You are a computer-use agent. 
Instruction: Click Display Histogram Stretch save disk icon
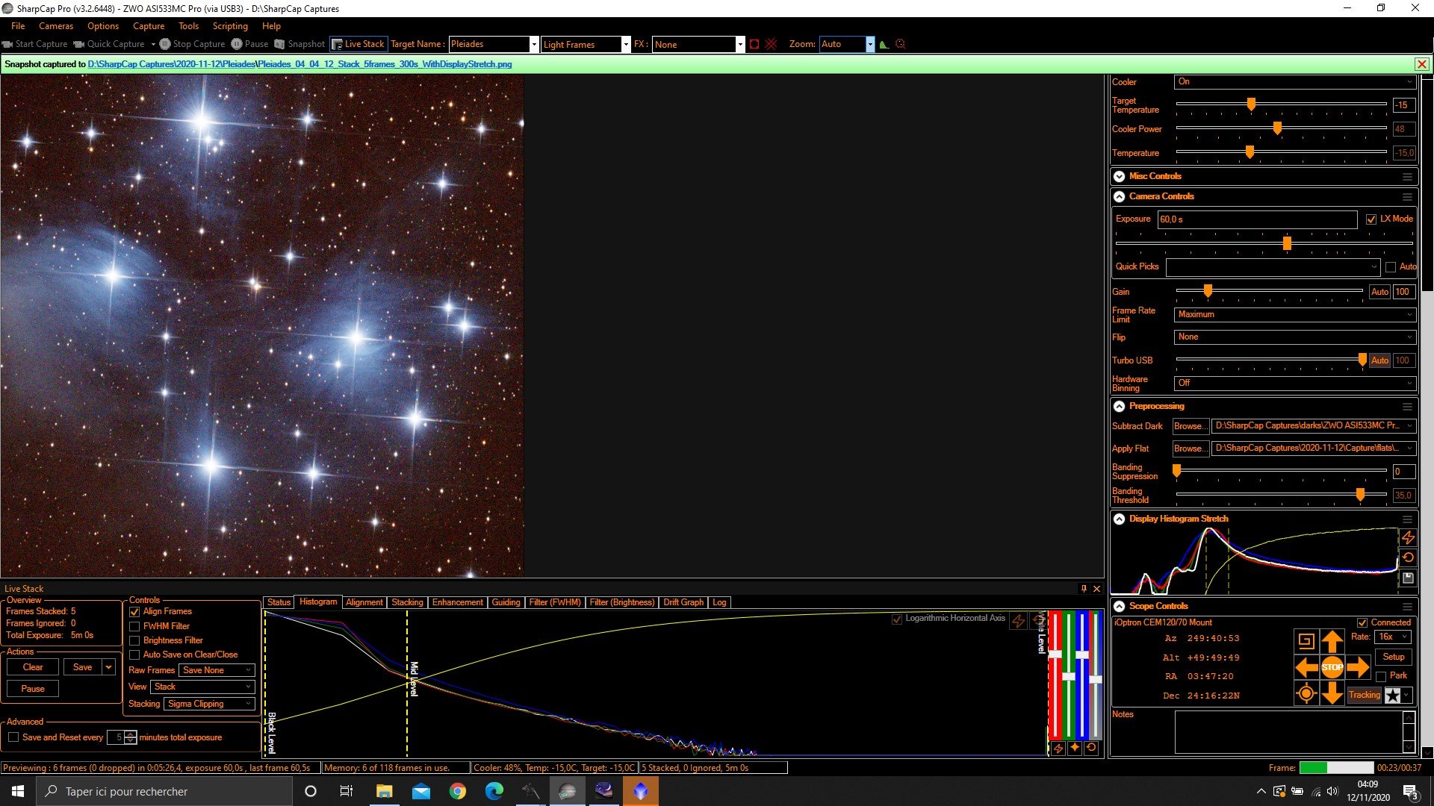point(1408,578)
